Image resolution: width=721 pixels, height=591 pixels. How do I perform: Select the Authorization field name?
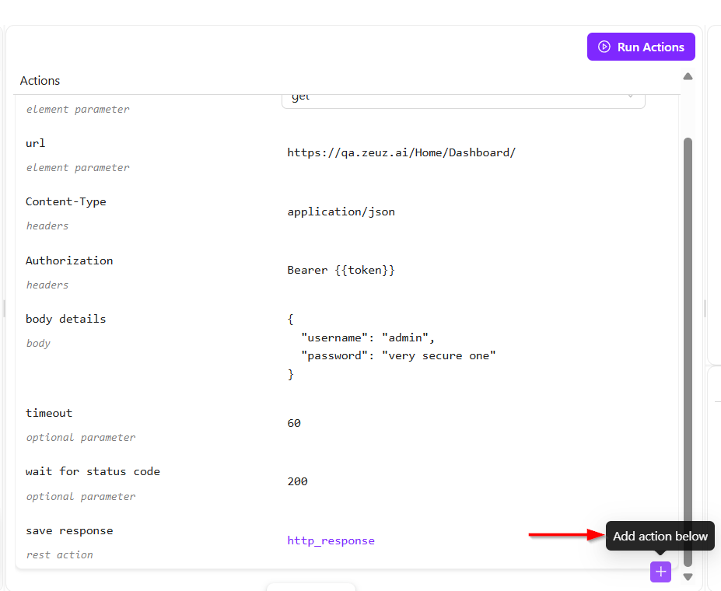pos(69,261)
